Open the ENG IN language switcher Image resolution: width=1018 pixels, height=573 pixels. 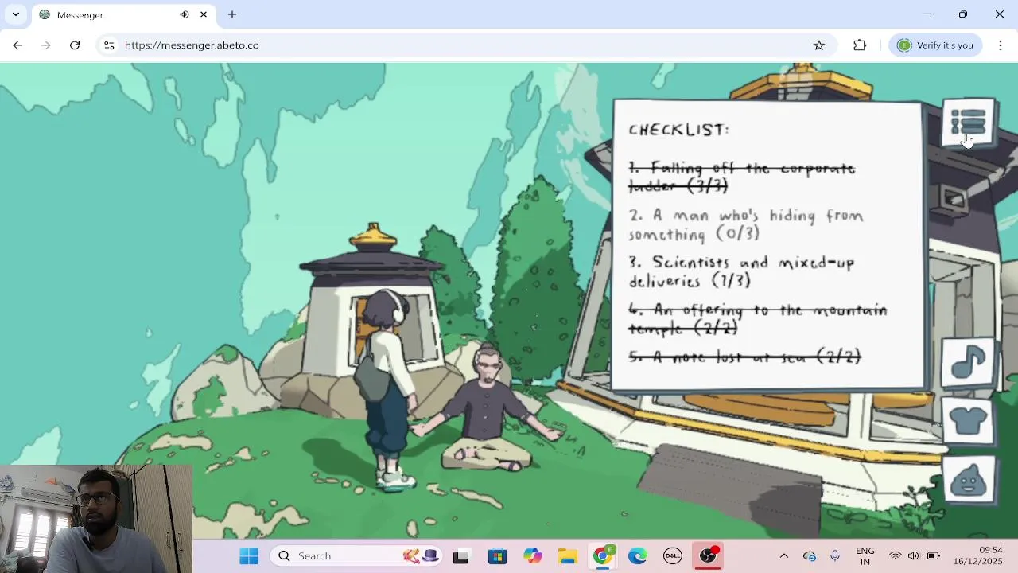click(865, 555)
